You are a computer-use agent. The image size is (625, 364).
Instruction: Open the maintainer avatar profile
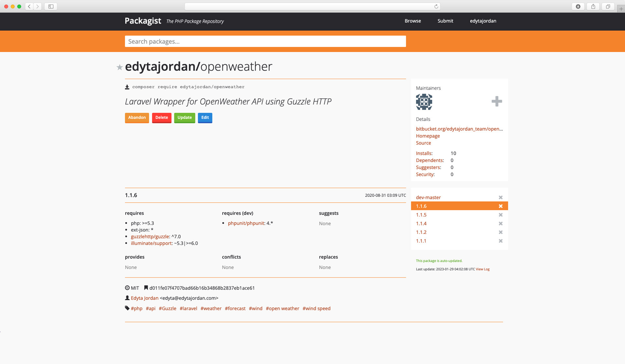pos(424,102)
